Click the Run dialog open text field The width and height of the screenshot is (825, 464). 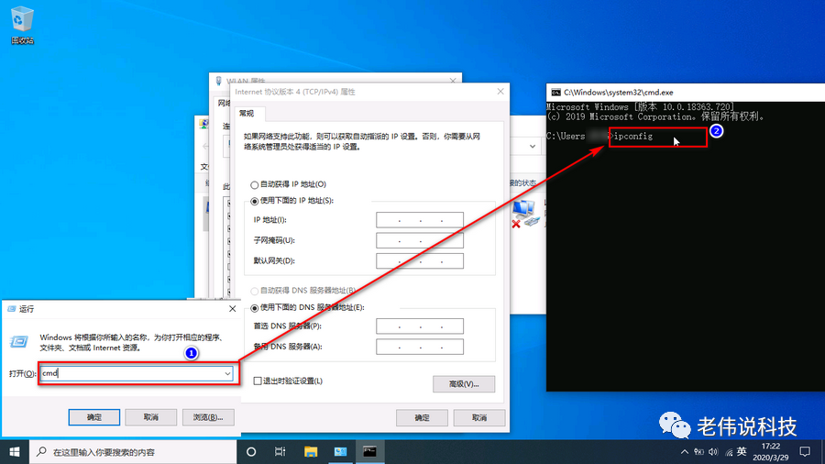click(x=137, y=373)
